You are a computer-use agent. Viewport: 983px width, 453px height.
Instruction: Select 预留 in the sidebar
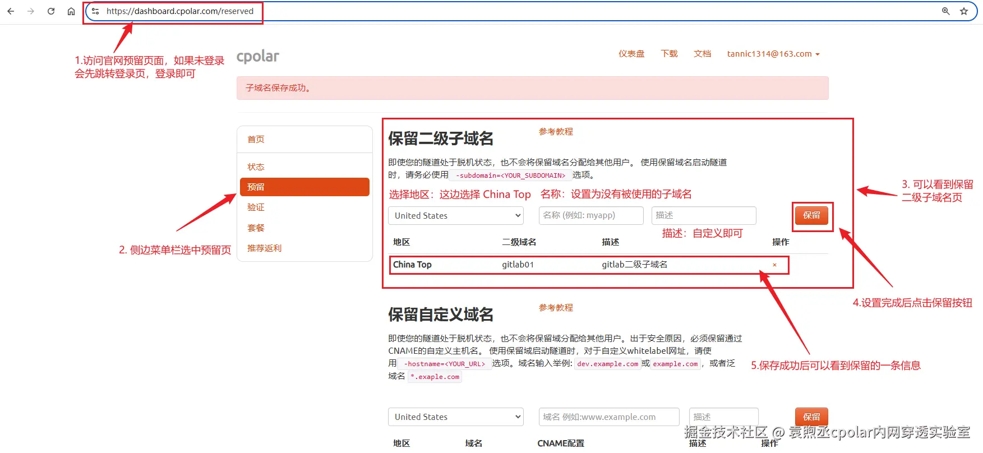(304, 187)
